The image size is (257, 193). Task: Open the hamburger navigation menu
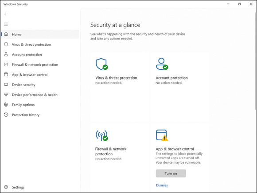pos(6,24)
